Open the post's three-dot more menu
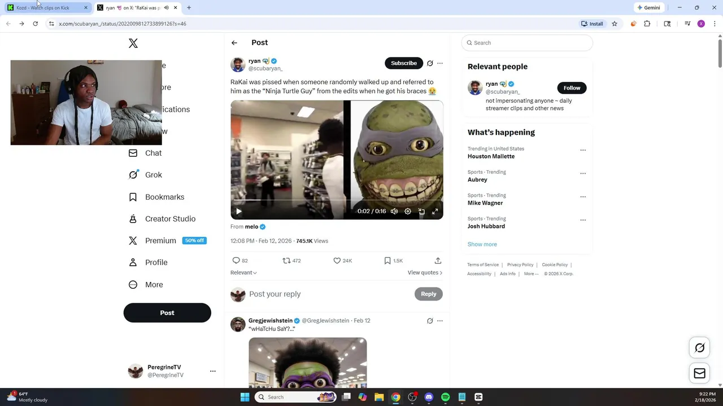 440,63
